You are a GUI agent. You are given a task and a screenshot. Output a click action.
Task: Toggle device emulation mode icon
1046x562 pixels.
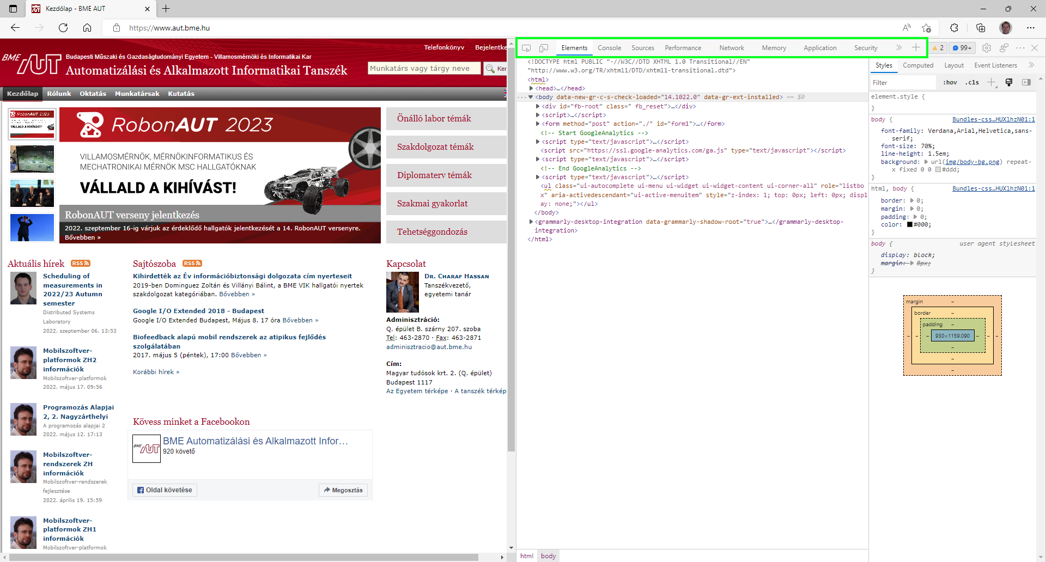(544, 48)
